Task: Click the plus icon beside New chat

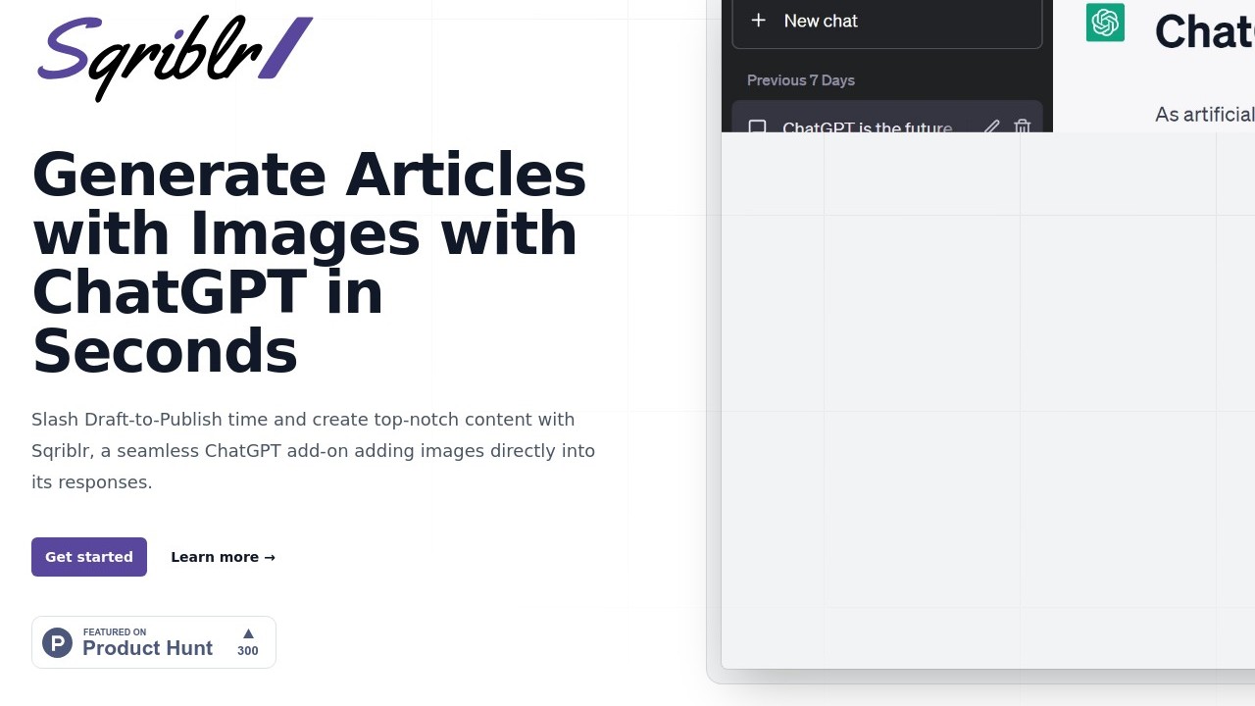Action: pyautogui.click(x=758, y=21)
